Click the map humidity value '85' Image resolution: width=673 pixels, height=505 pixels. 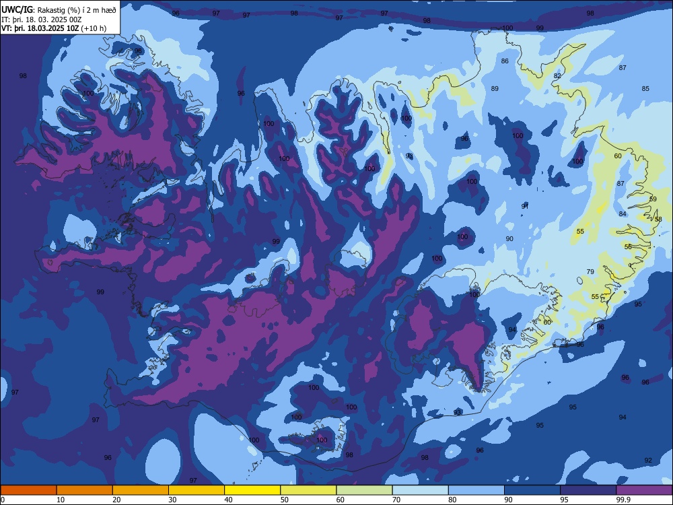pos(645,88)
